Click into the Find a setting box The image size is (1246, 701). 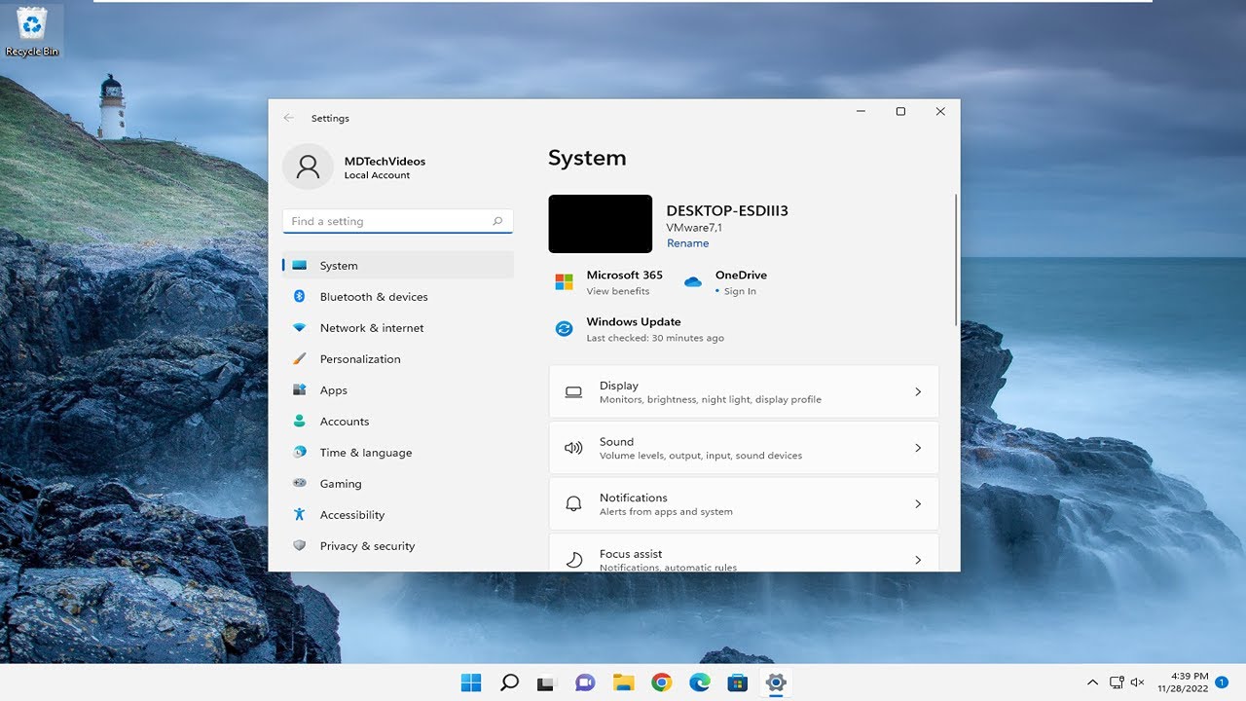(x=397, y=221)
